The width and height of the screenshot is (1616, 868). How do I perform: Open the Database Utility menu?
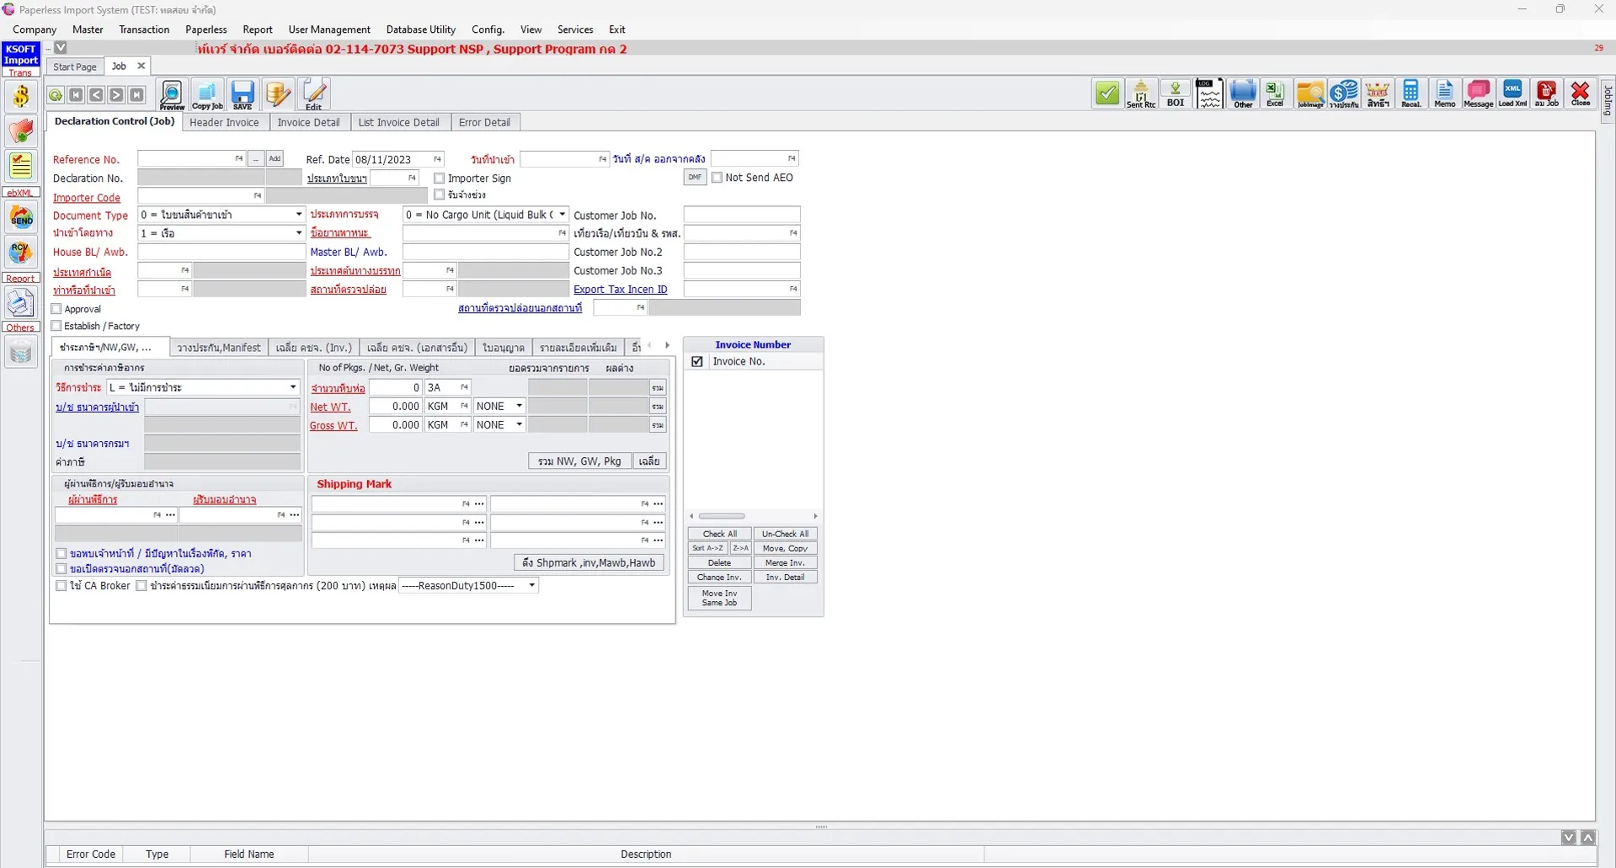click(x=420, y=29)
